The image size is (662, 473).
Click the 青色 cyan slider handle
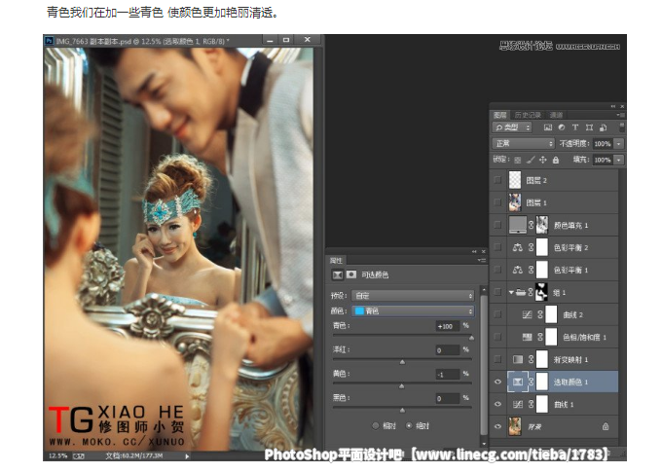coord(471,338)
